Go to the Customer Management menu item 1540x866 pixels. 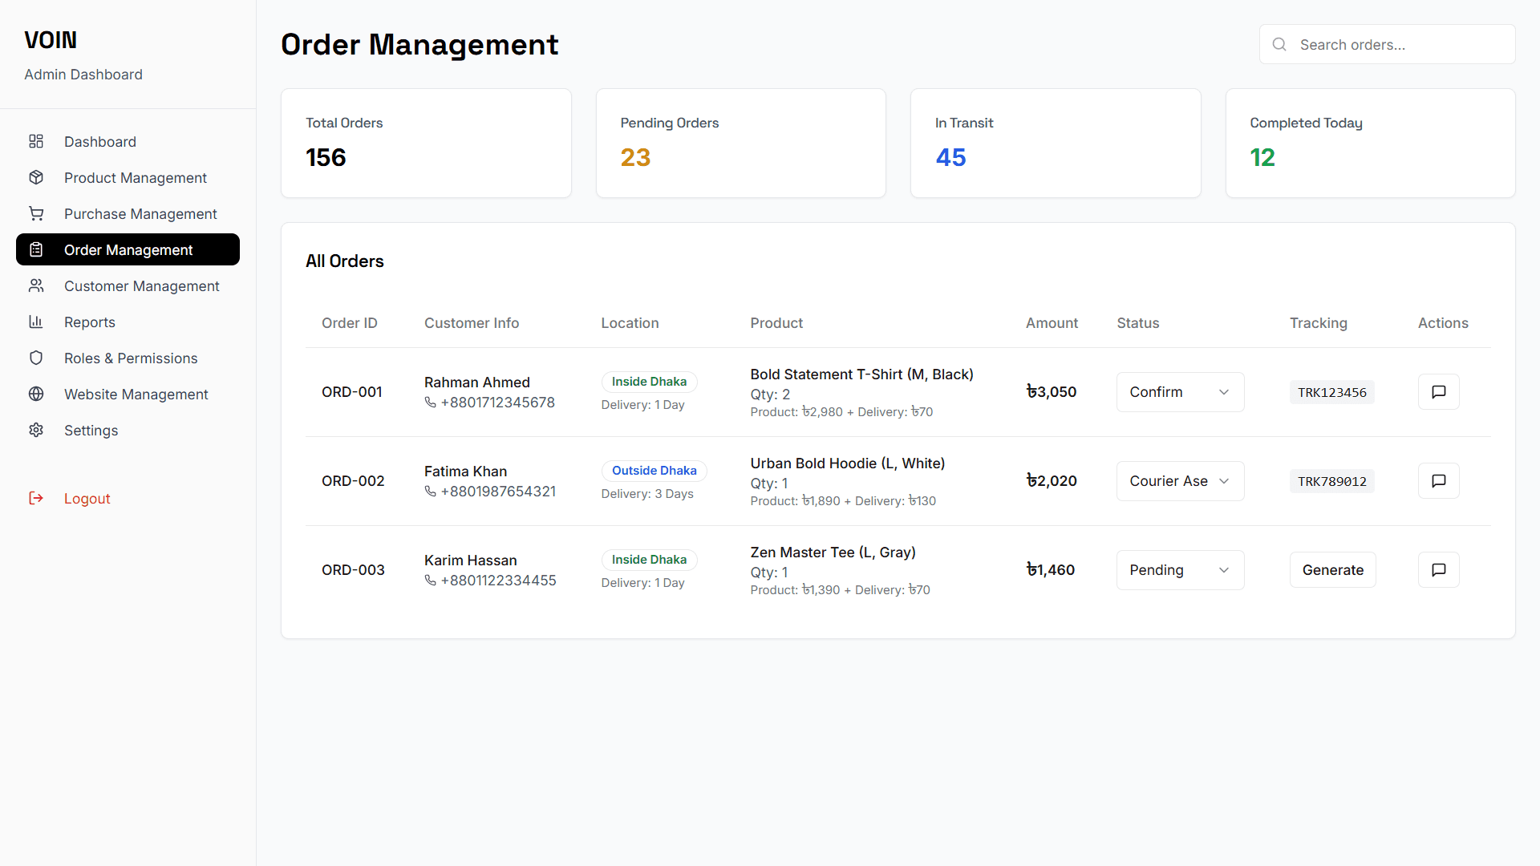click(141, 286)
